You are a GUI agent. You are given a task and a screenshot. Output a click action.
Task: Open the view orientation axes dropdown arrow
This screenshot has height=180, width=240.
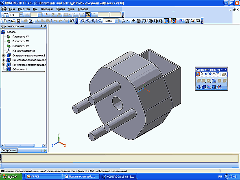pyautogui.click(x=127, y=21)
